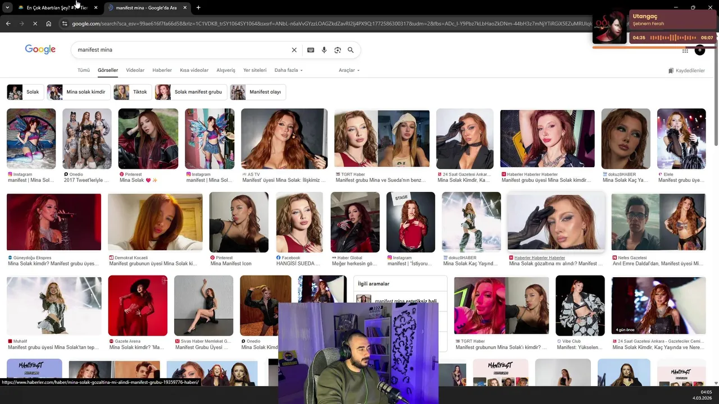The width and height of the screenshot is (719, 404).
Task: Open Kaydedilenler saved items
Action: 686,71
